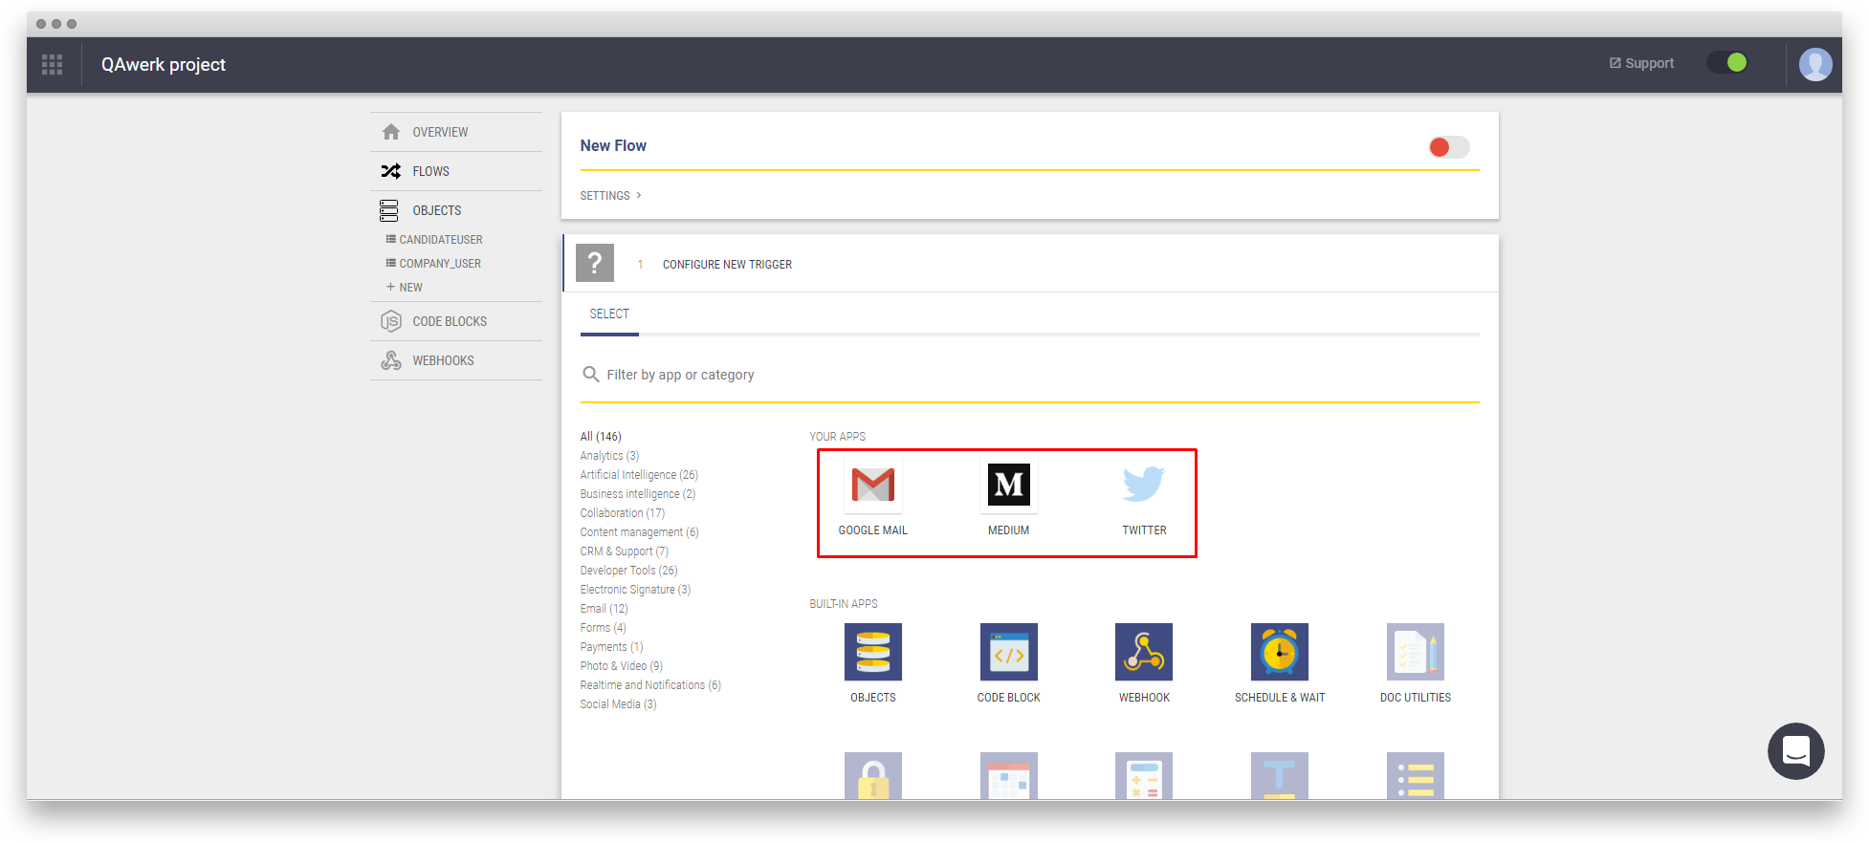
Task: Filter by Social Media category
Action: coord(618,704)
